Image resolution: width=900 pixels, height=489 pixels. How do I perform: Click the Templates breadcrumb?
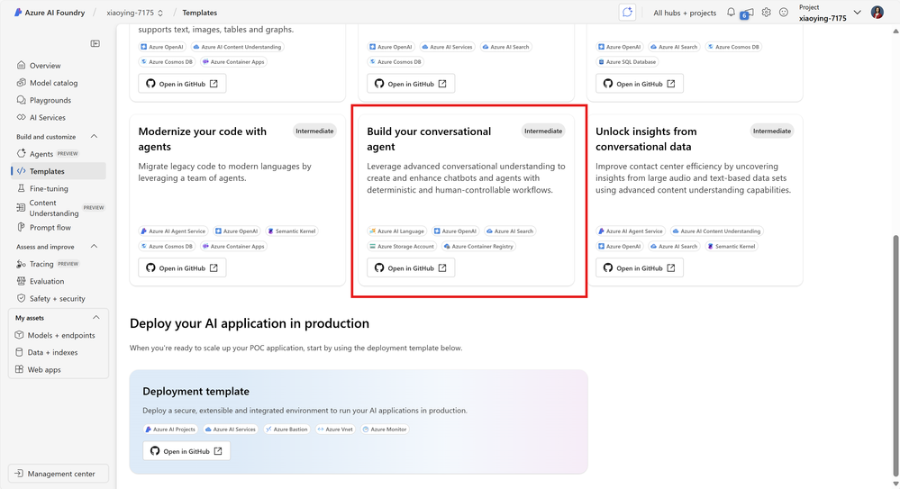tap(200, 13)
